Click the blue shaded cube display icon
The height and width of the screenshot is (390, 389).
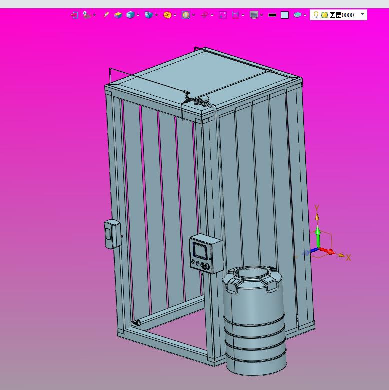pyautogui.click(x=130, y=15)
